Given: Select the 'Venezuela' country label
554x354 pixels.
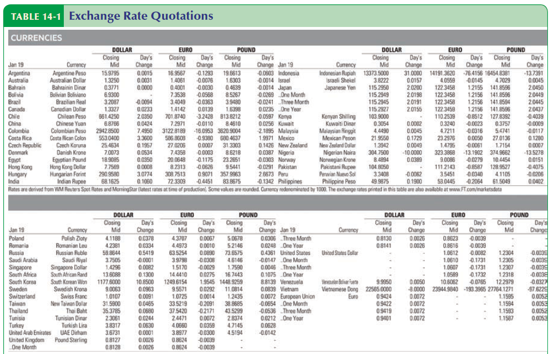Looking at the screenshot, I should pos(292,282).
